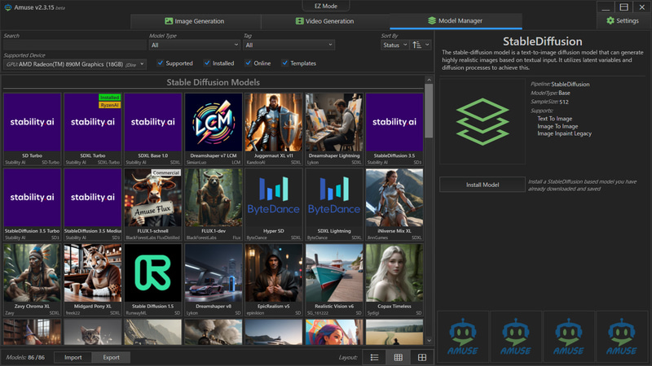The width and height of the screenshot is (652, 366).
Task: Select the Dreamshaper v7 LCM model tile
Action: point(214,127)
